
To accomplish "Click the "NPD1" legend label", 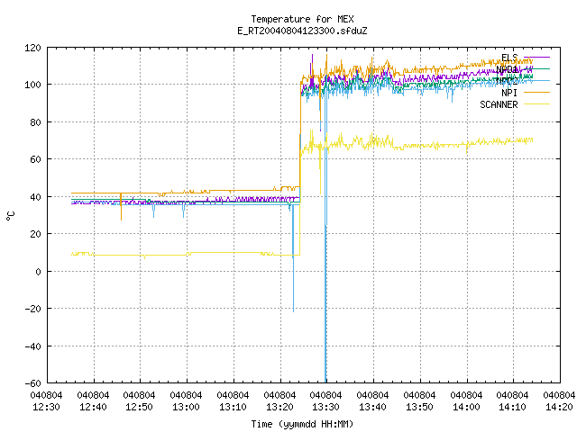I will pyautogui.click(x=507, y=69).
